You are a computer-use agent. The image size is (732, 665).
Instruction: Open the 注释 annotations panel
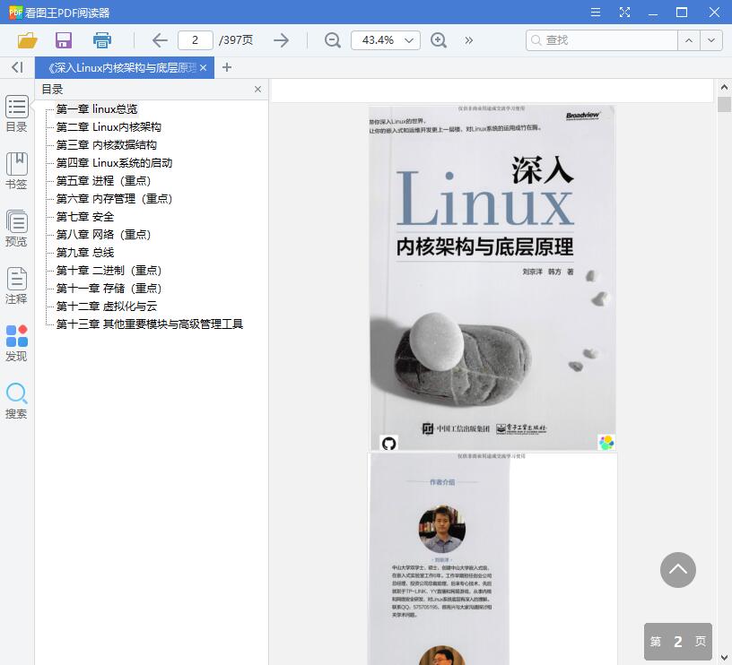tap(16, 286)
